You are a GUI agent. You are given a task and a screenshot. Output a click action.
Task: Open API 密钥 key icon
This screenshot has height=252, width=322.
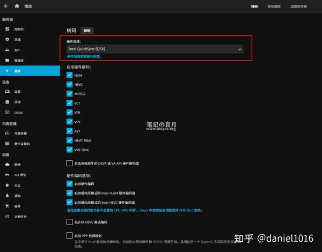(7, 175)
